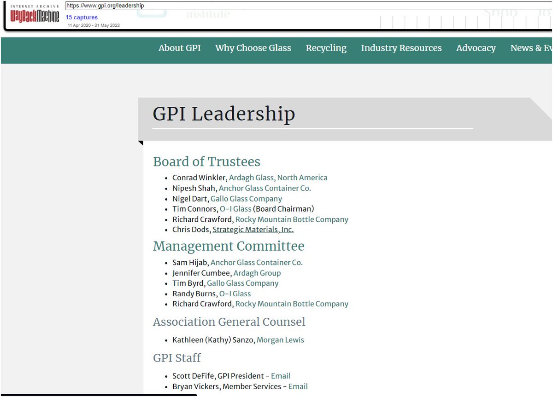Image resolution: width=553 pixels, height=397 pixels.
Task: Select the name Chris Dods
Action: tap(191, 230)
